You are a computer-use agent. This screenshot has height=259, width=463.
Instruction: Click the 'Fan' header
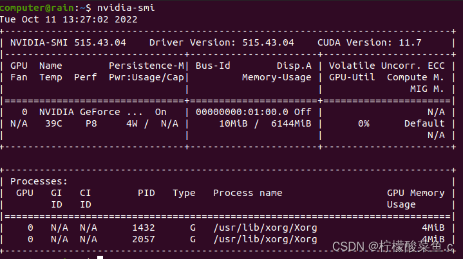[19, 77]
